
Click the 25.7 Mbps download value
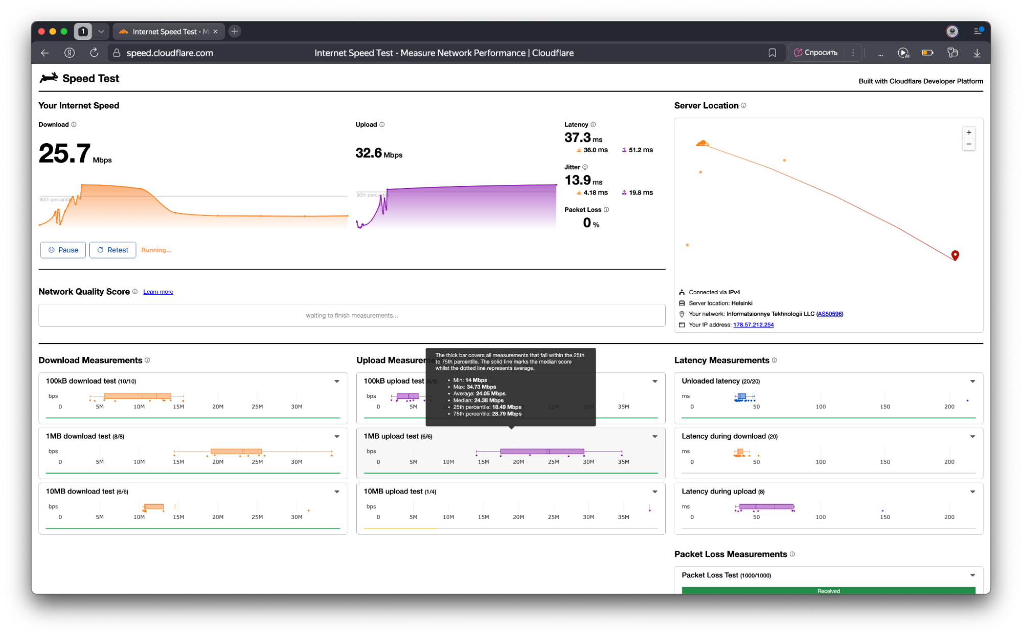click(x=75, y=153)
